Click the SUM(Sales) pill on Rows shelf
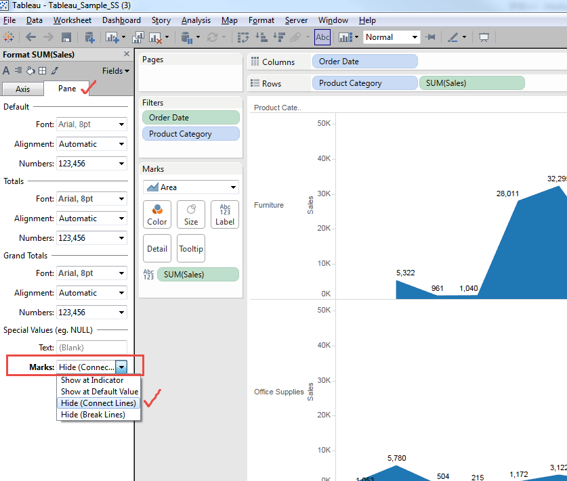The height and width of the screenshot is (481, 567). pos(472,83)
